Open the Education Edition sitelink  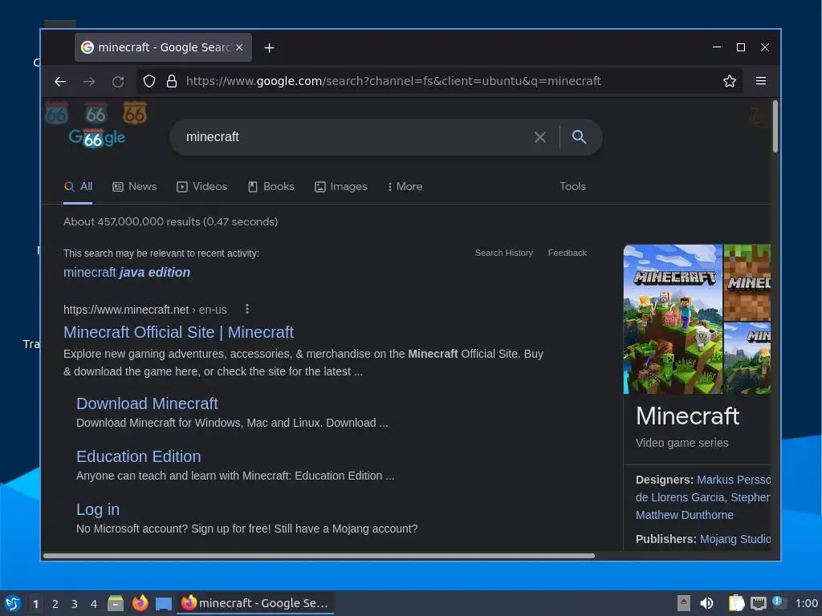[138, 456]
